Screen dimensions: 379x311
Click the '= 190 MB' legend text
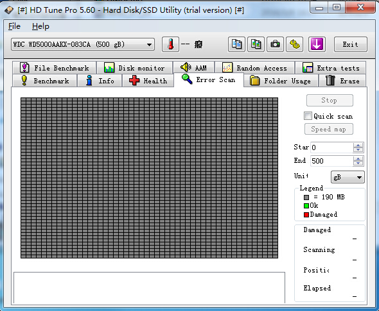pos(329,197)
